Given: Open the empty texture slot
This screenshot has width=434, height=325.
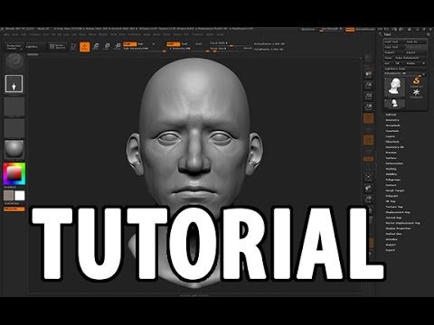Looking at the screenshot, I should (x=14, y=128).
